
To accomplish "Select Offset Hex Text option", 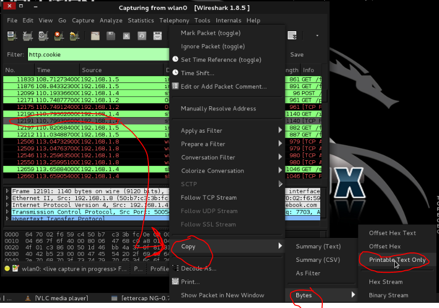I will 392,233.
